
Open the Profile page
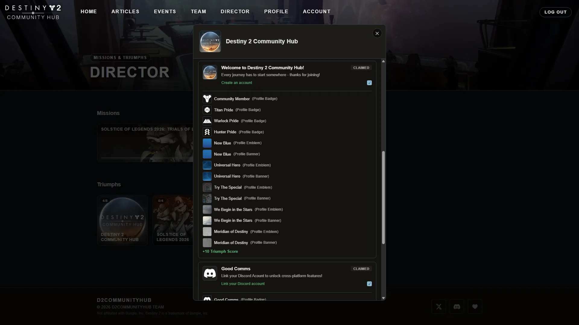[276, 11]
